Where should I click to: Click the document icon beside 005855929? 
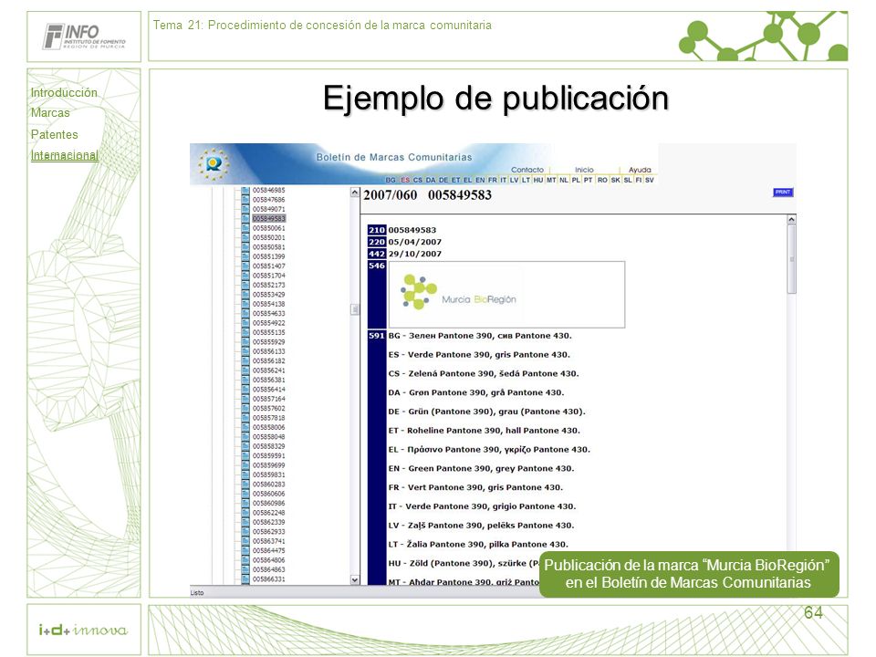pyautogui.click(x=245, y=342)
